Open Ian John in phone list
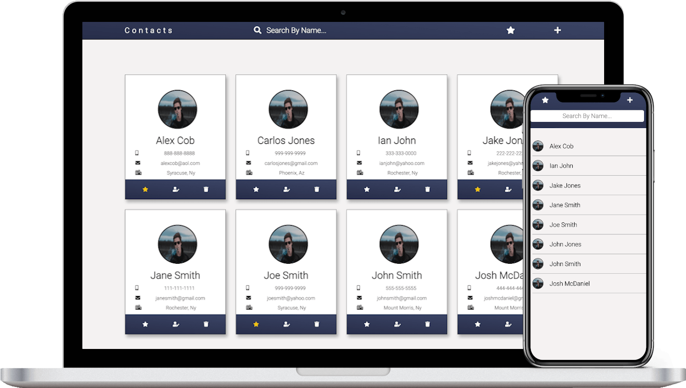This screenshot has height=388, width=686. [x=589, y=166]
